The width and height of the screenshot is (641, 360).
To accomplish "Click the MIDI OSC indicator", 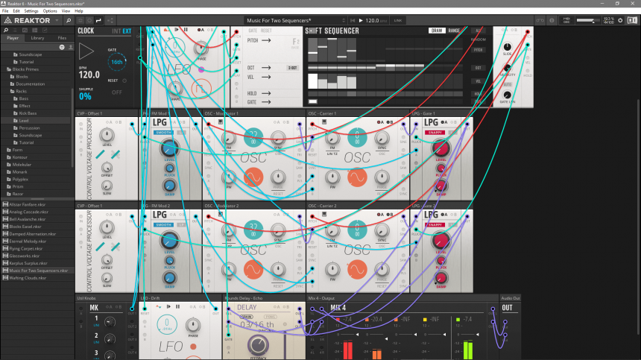I will pyautogui.click(x=566, y=20).
